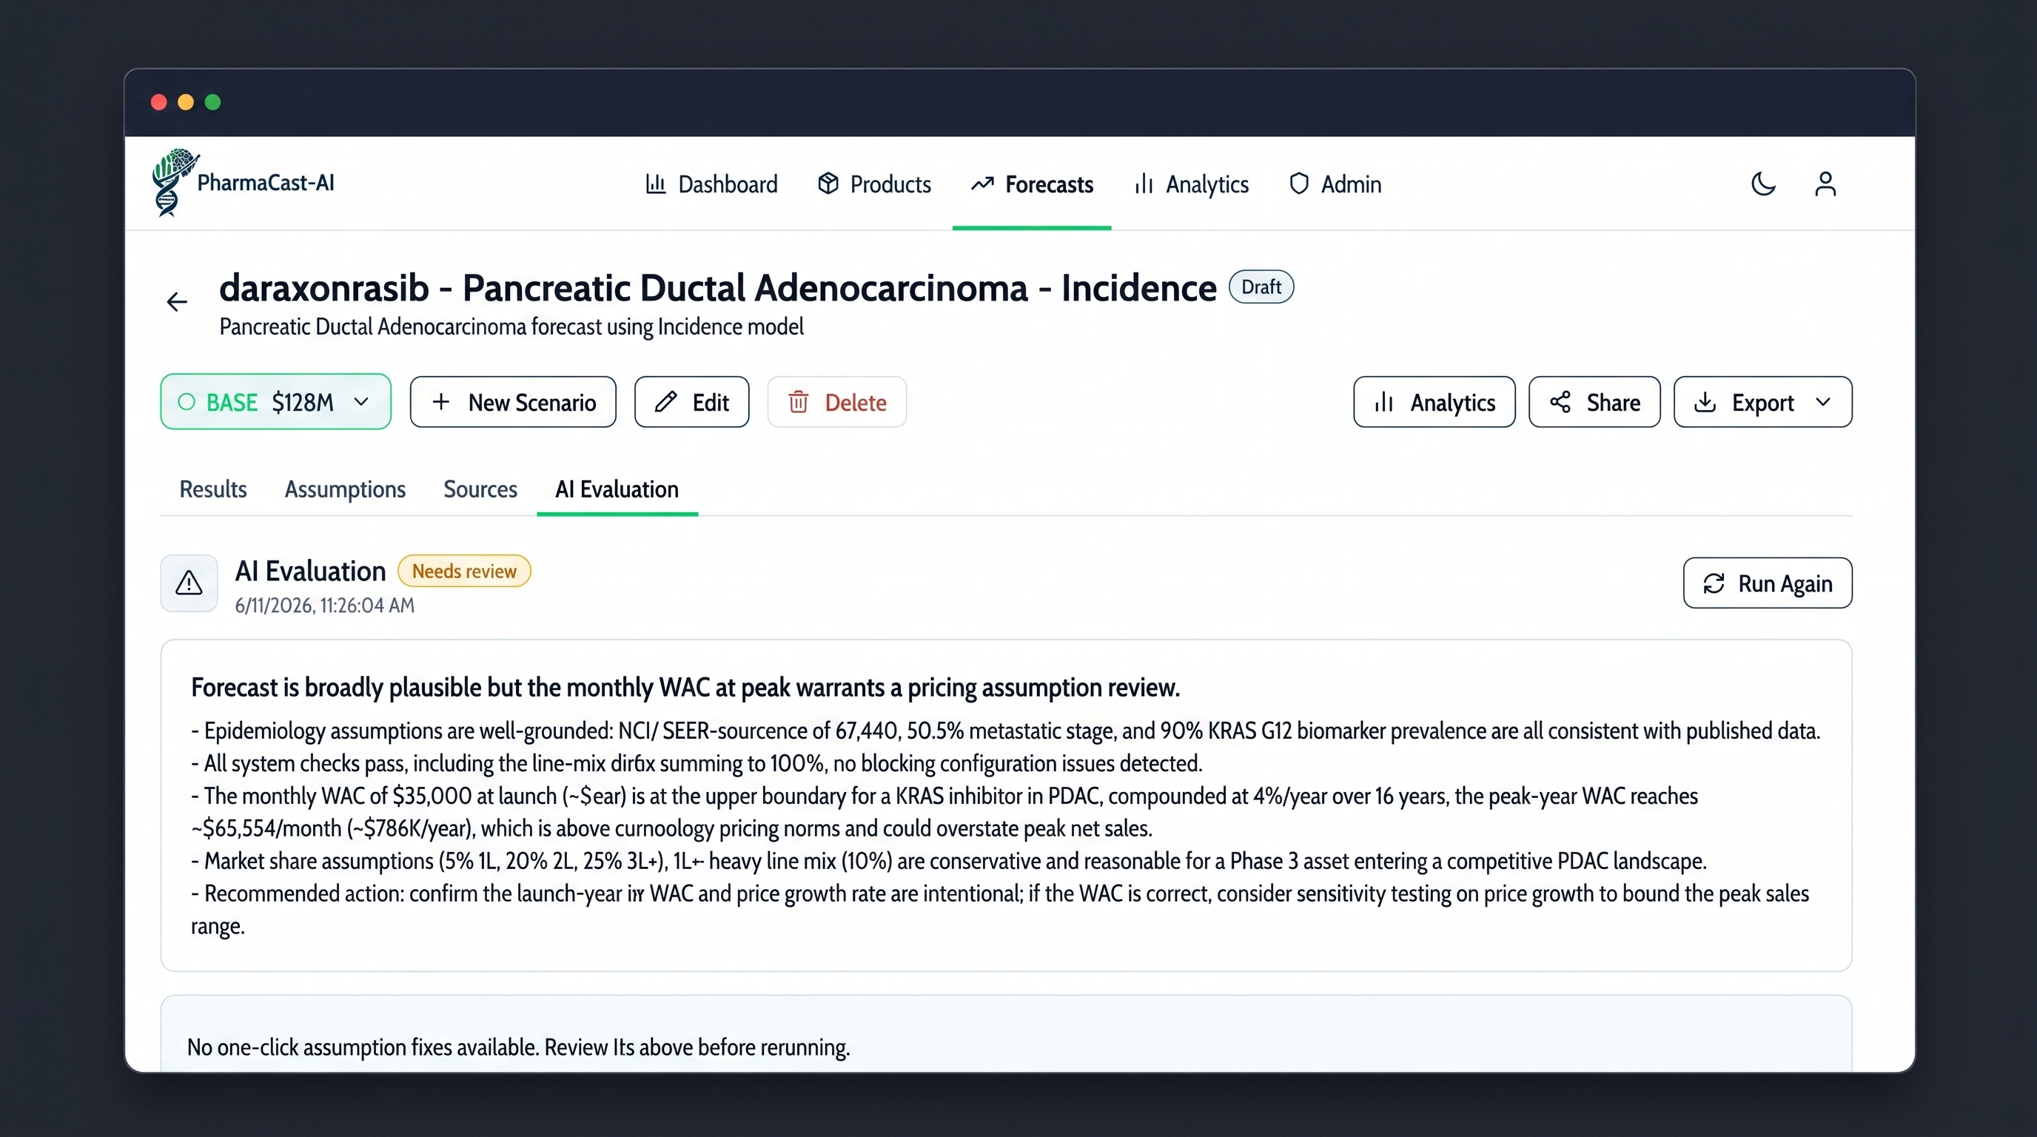Click the PharmaCast-AI brand name
Screen dimensions: 2037x1137
[266, 183]
